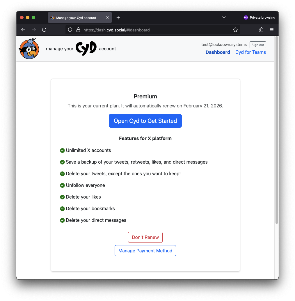Click the padlock site security icon
The image size is (295, 301).
tap(78, 30)
